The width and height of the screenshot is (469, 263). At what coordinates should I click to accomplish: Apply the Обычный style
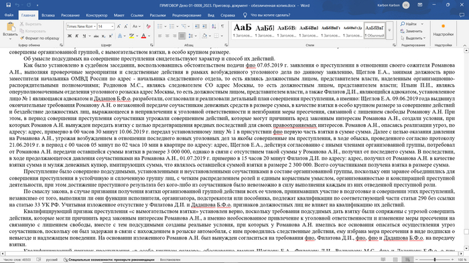coord(375,31)
